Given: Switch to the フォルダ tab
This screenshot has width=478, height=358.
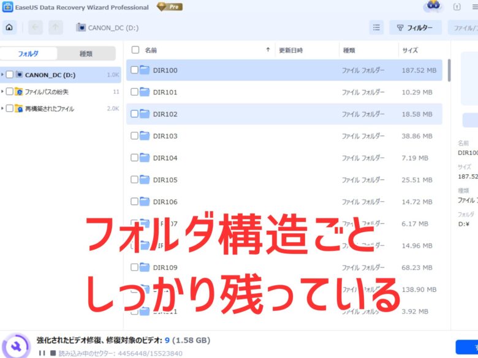Looking at the screenshot, I should coord(28,54).
